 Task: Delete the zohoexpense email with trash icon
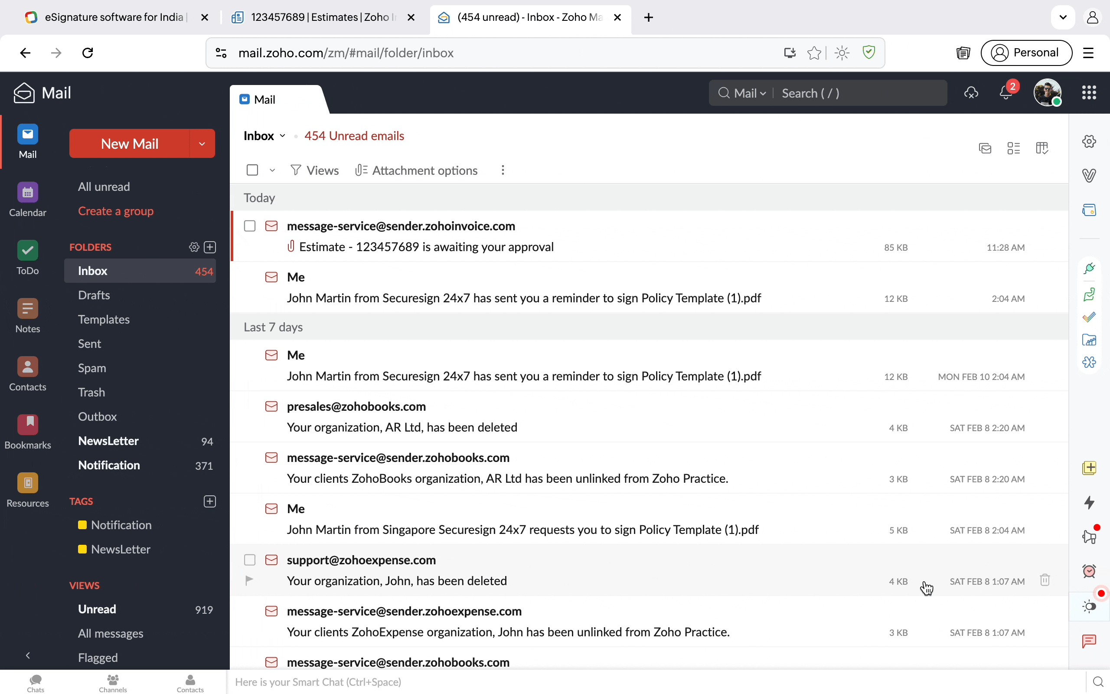(x=1045, y=580)
